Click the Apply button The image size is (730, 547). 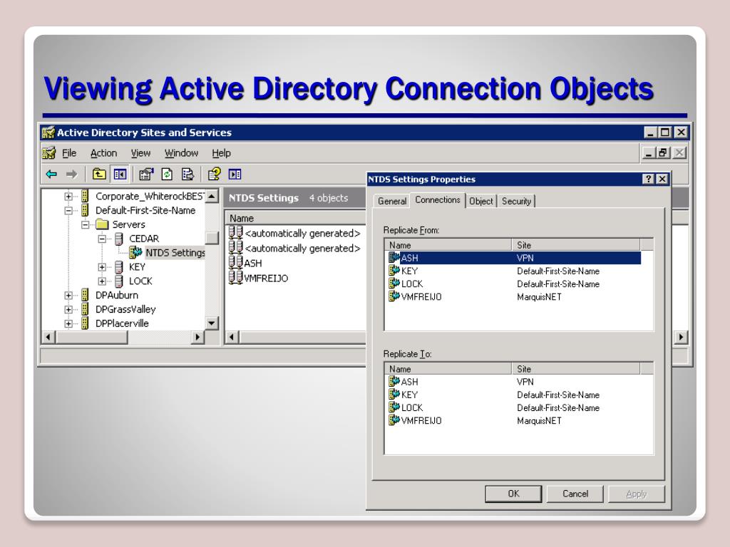[637, 494]
